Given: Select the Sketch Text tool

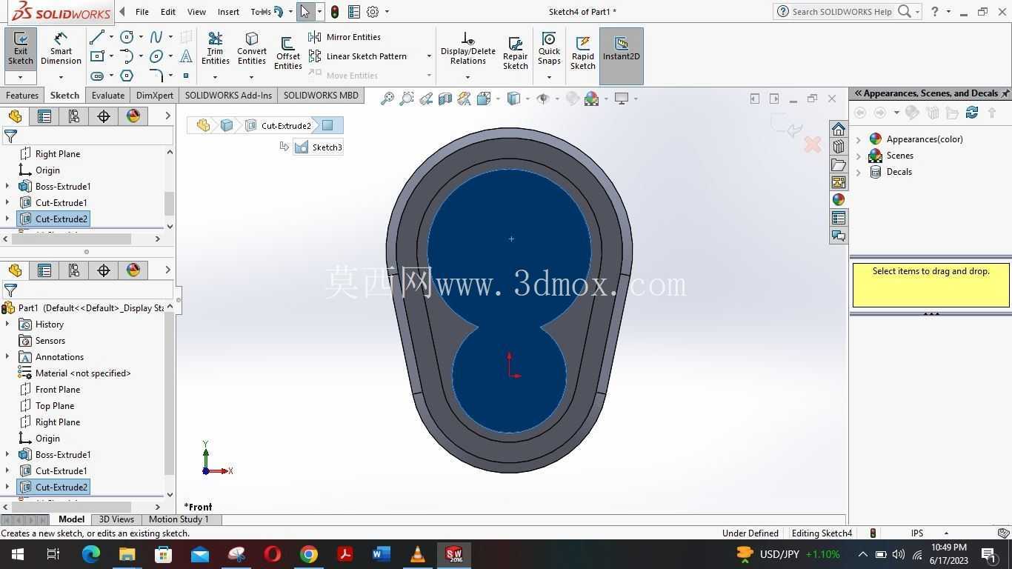Looking at the screenshot, I should click(x=186, y=56).
